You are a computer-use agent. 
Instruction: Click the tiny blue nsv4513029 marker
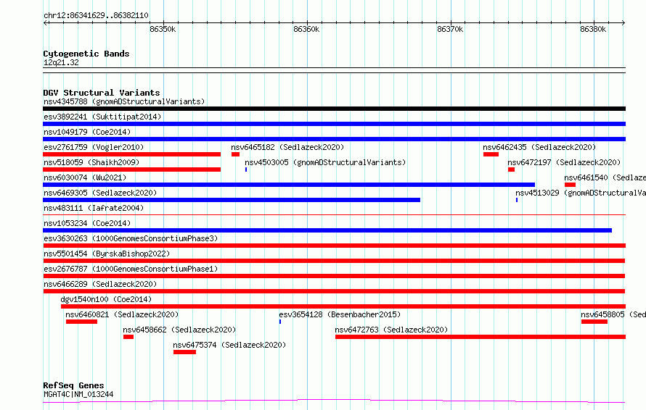[517, 200]
